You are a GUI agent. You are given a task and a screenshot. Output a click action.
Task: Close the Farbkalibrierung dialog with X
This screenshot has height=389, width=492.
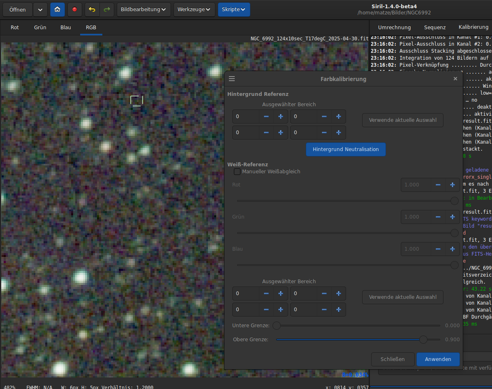tap(455, 79)
